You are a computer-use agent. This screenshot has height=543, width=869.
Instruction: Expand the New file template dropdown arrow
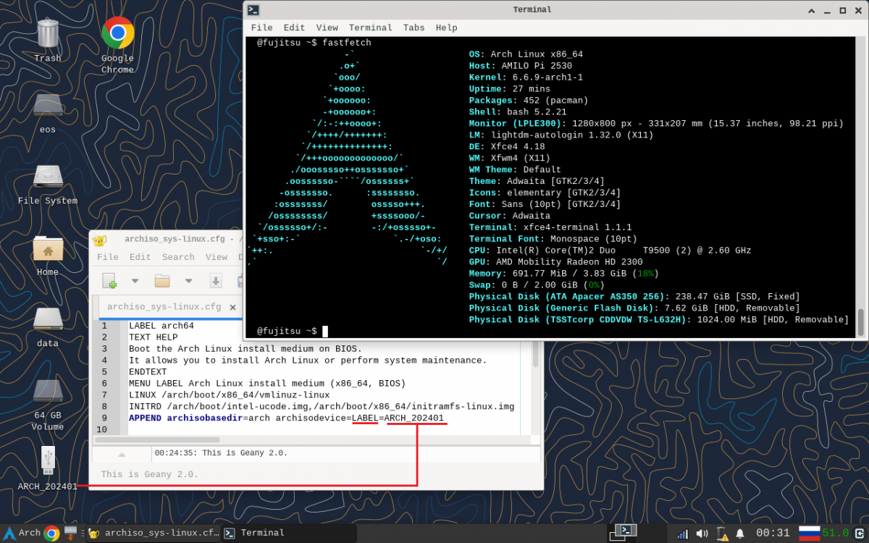135,280
